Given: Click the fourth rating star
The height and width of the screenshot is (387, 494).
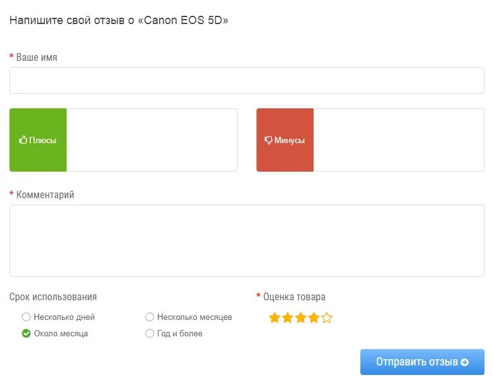Looking at the screenshot, I should click(313, 318).
